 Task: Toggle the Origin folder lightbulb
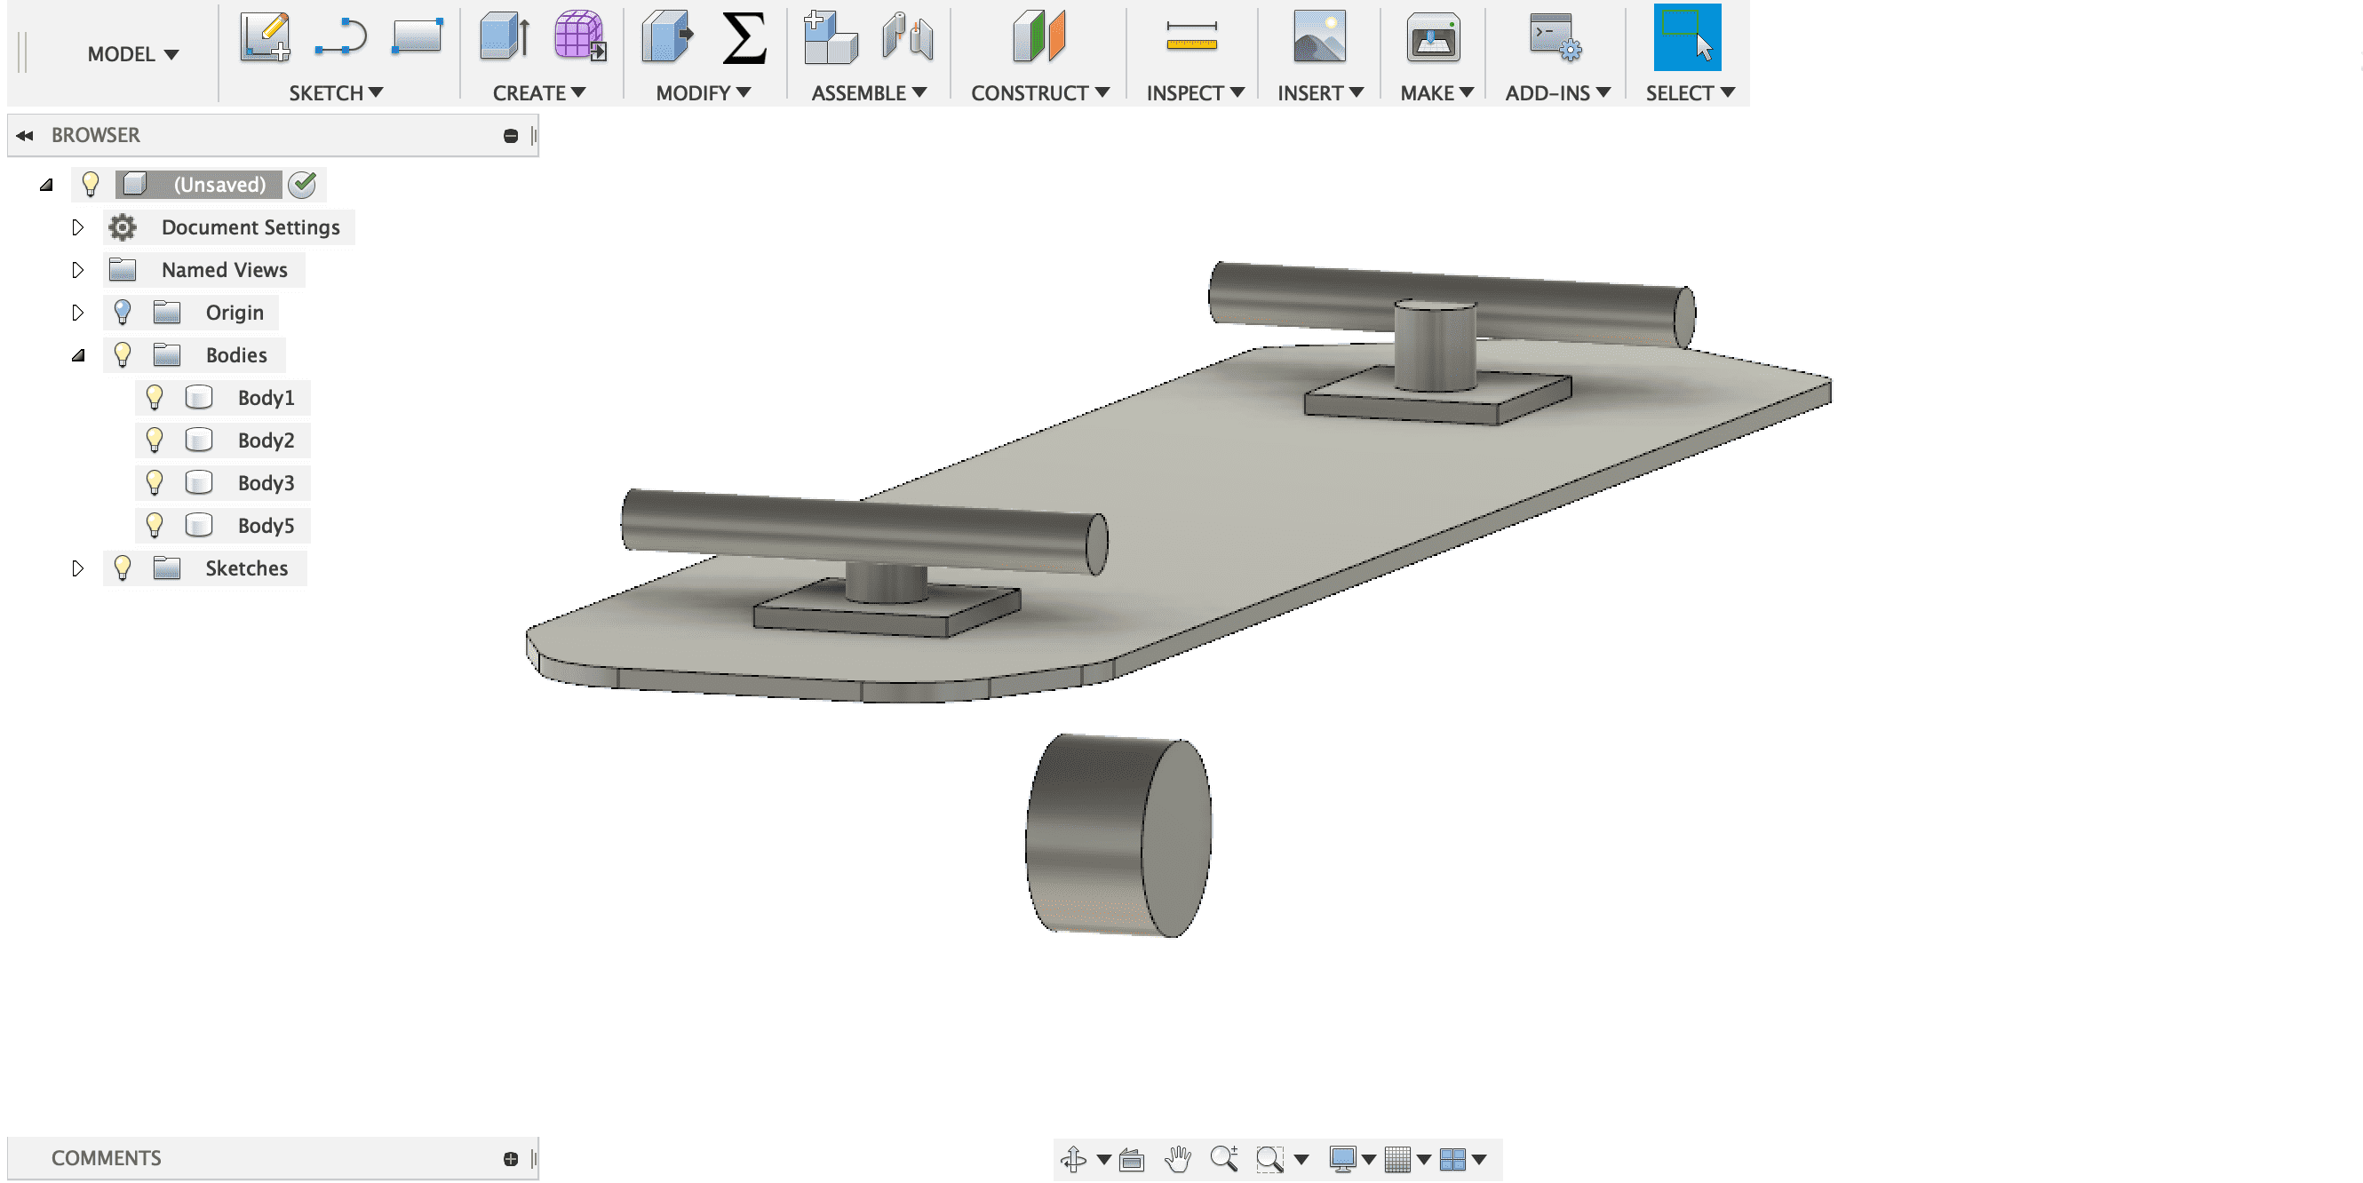pos(122,313)
